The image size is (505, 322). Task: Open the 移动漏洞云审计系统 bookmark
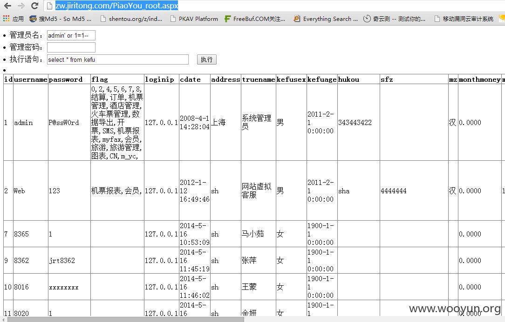pos(464,19)
